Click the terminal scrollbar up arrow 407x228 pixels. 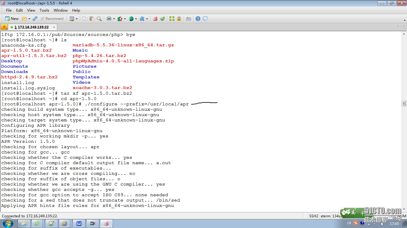(404, 34)
